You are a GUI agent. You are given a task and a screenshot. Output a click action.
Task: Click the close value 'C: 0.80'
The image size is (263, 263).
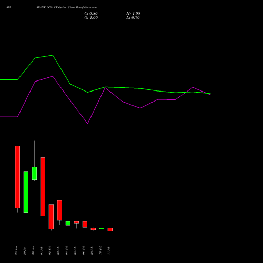91,14
